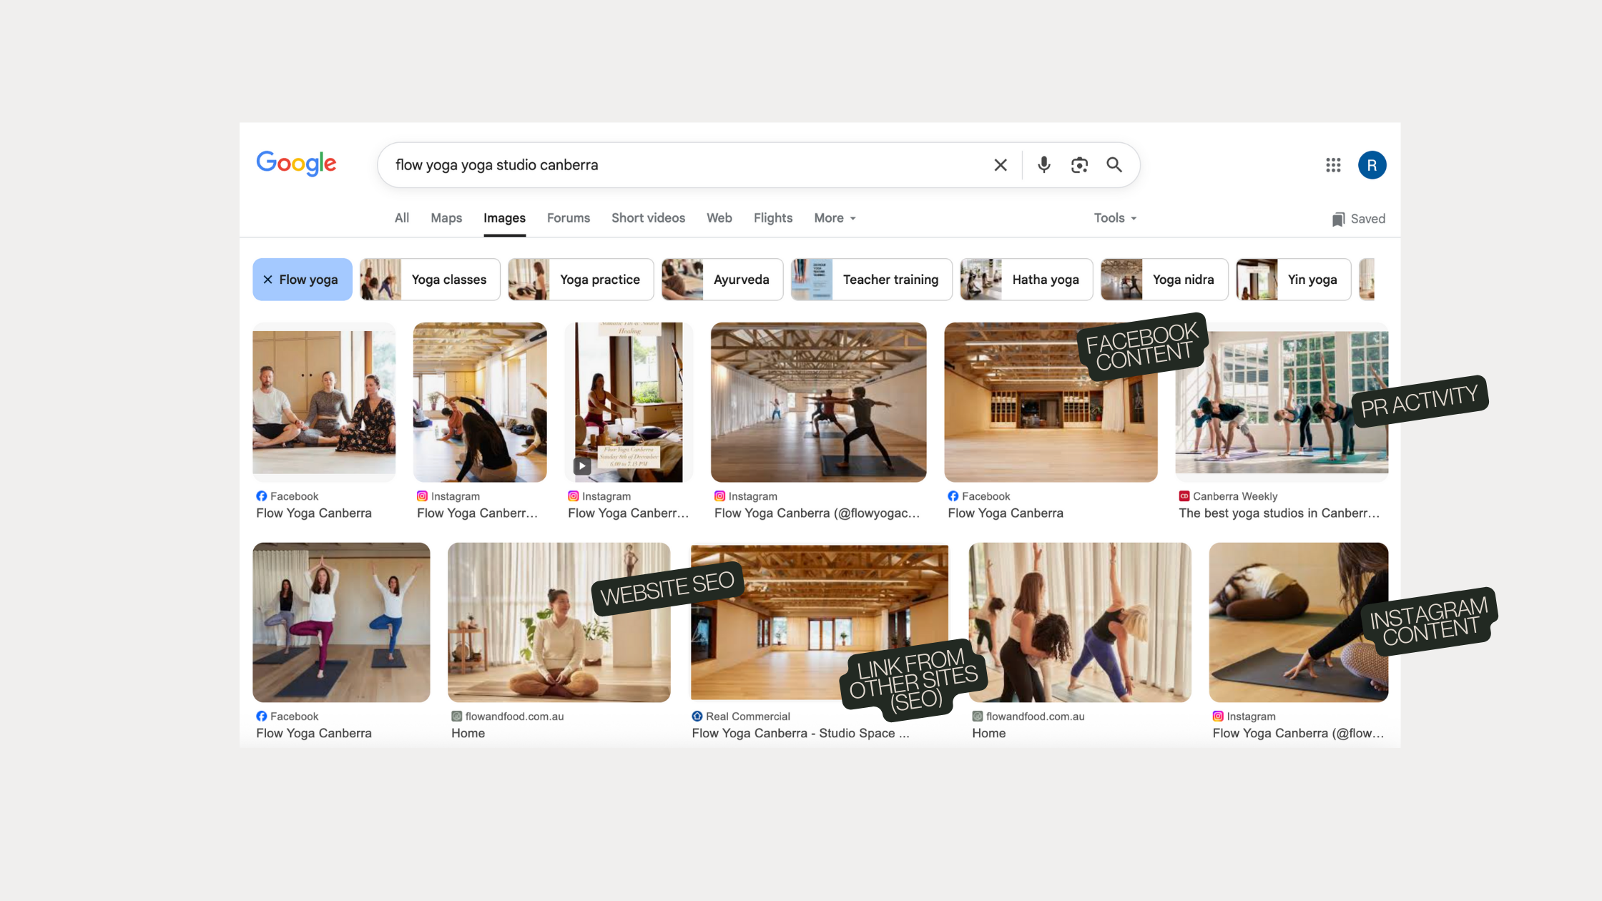Screen dimensions: 1602x901
Task: Click the Google logo
Action: 296,164
